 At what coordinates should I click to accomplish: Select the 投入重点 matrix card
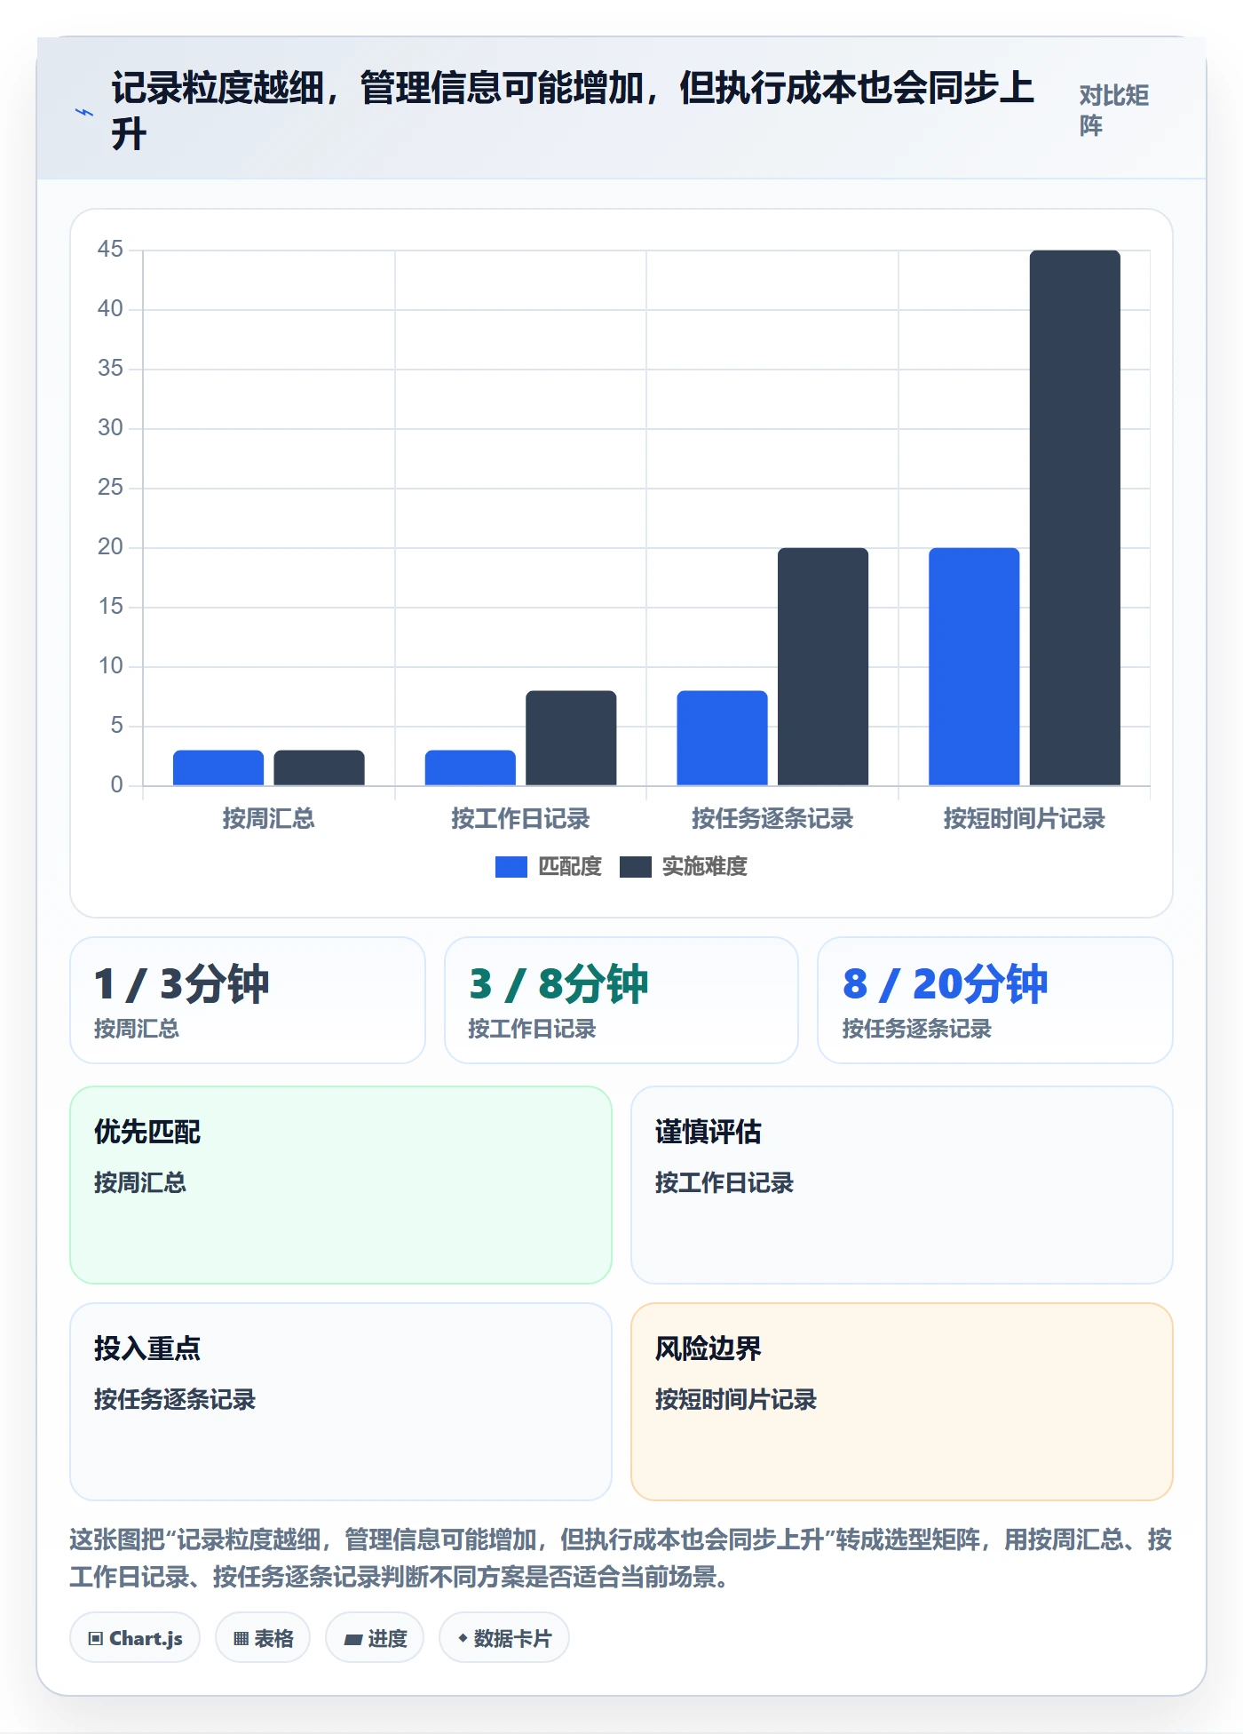[x=341, y=1402]
